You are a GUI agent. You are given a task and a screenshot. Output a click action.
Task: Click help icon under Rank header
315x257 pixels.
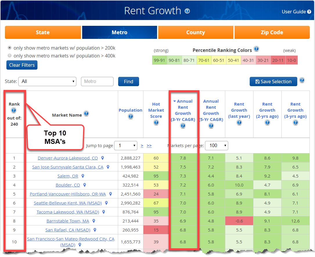pos(14,111)
